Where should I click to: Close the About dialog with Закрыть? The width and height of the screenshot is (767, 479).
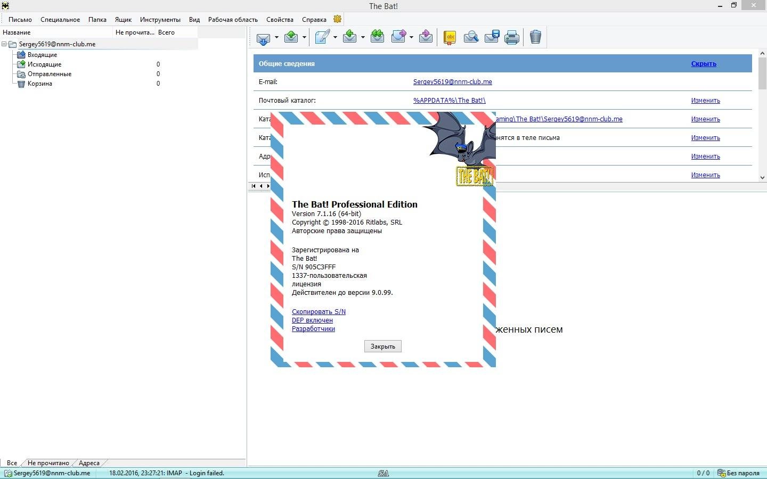[383, 346]
